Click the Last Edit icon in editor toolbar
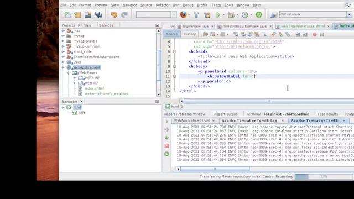354x199 pixels. tap(205, 34)
